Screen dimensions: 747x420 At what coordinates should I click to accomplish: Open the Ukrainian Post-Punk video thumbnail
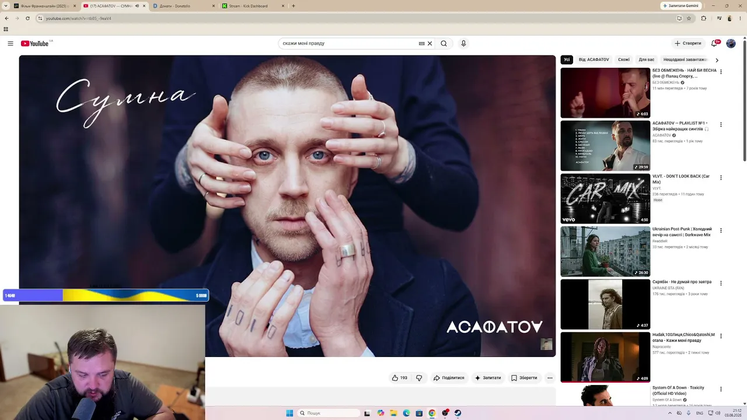pyautogui.click(x=605, y=251)
